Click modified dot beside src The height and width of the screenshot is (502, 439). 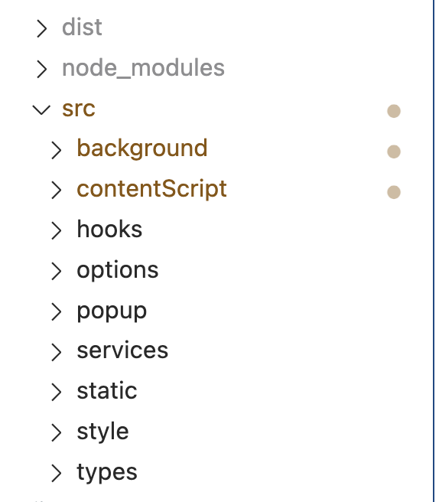click(394, 111)
